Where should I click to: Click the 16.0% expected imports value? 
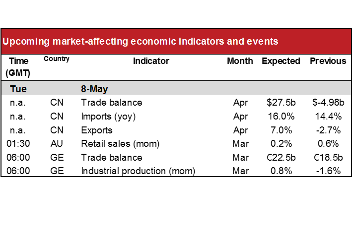point(282,117)
